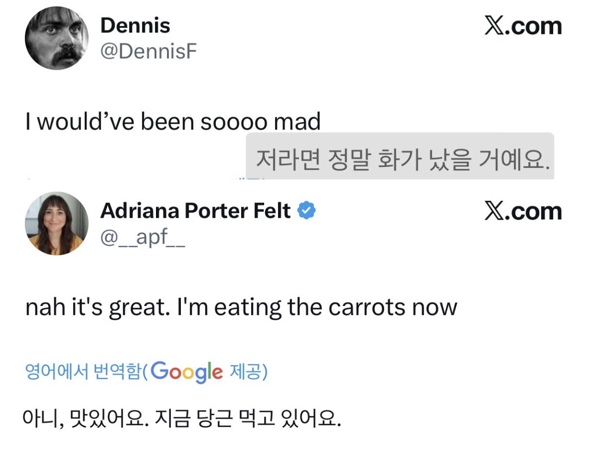Click the tweet text 'I would've been soooo mad'
Image resolution: width=601 pixels, height=471 pixels.
(x=173, y=122)
